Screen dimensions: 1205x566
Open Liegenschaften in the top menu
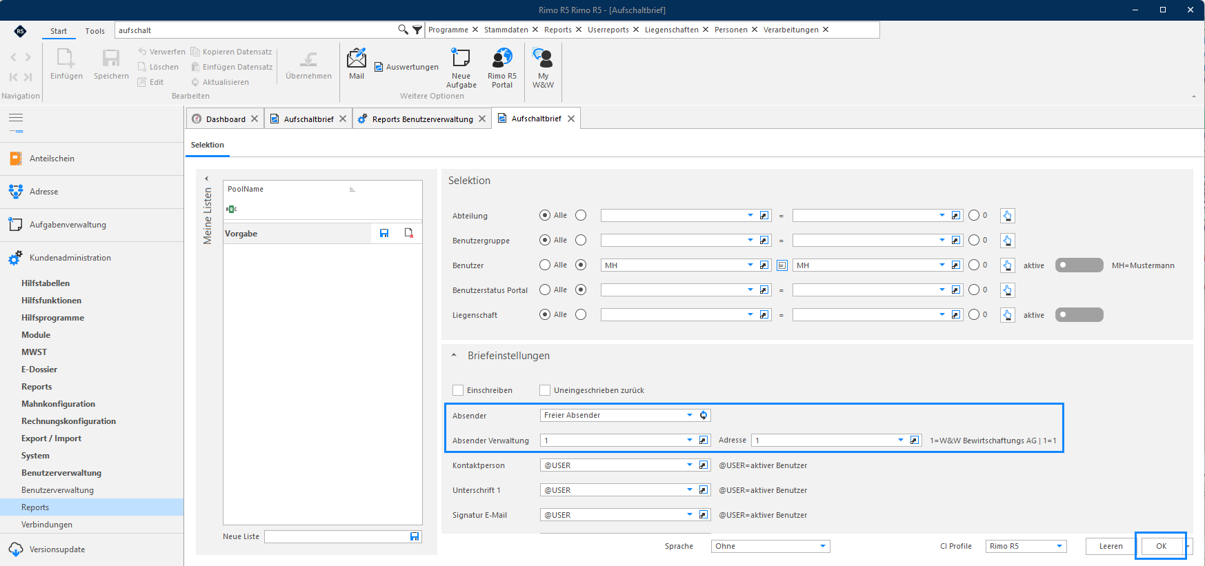672,30
